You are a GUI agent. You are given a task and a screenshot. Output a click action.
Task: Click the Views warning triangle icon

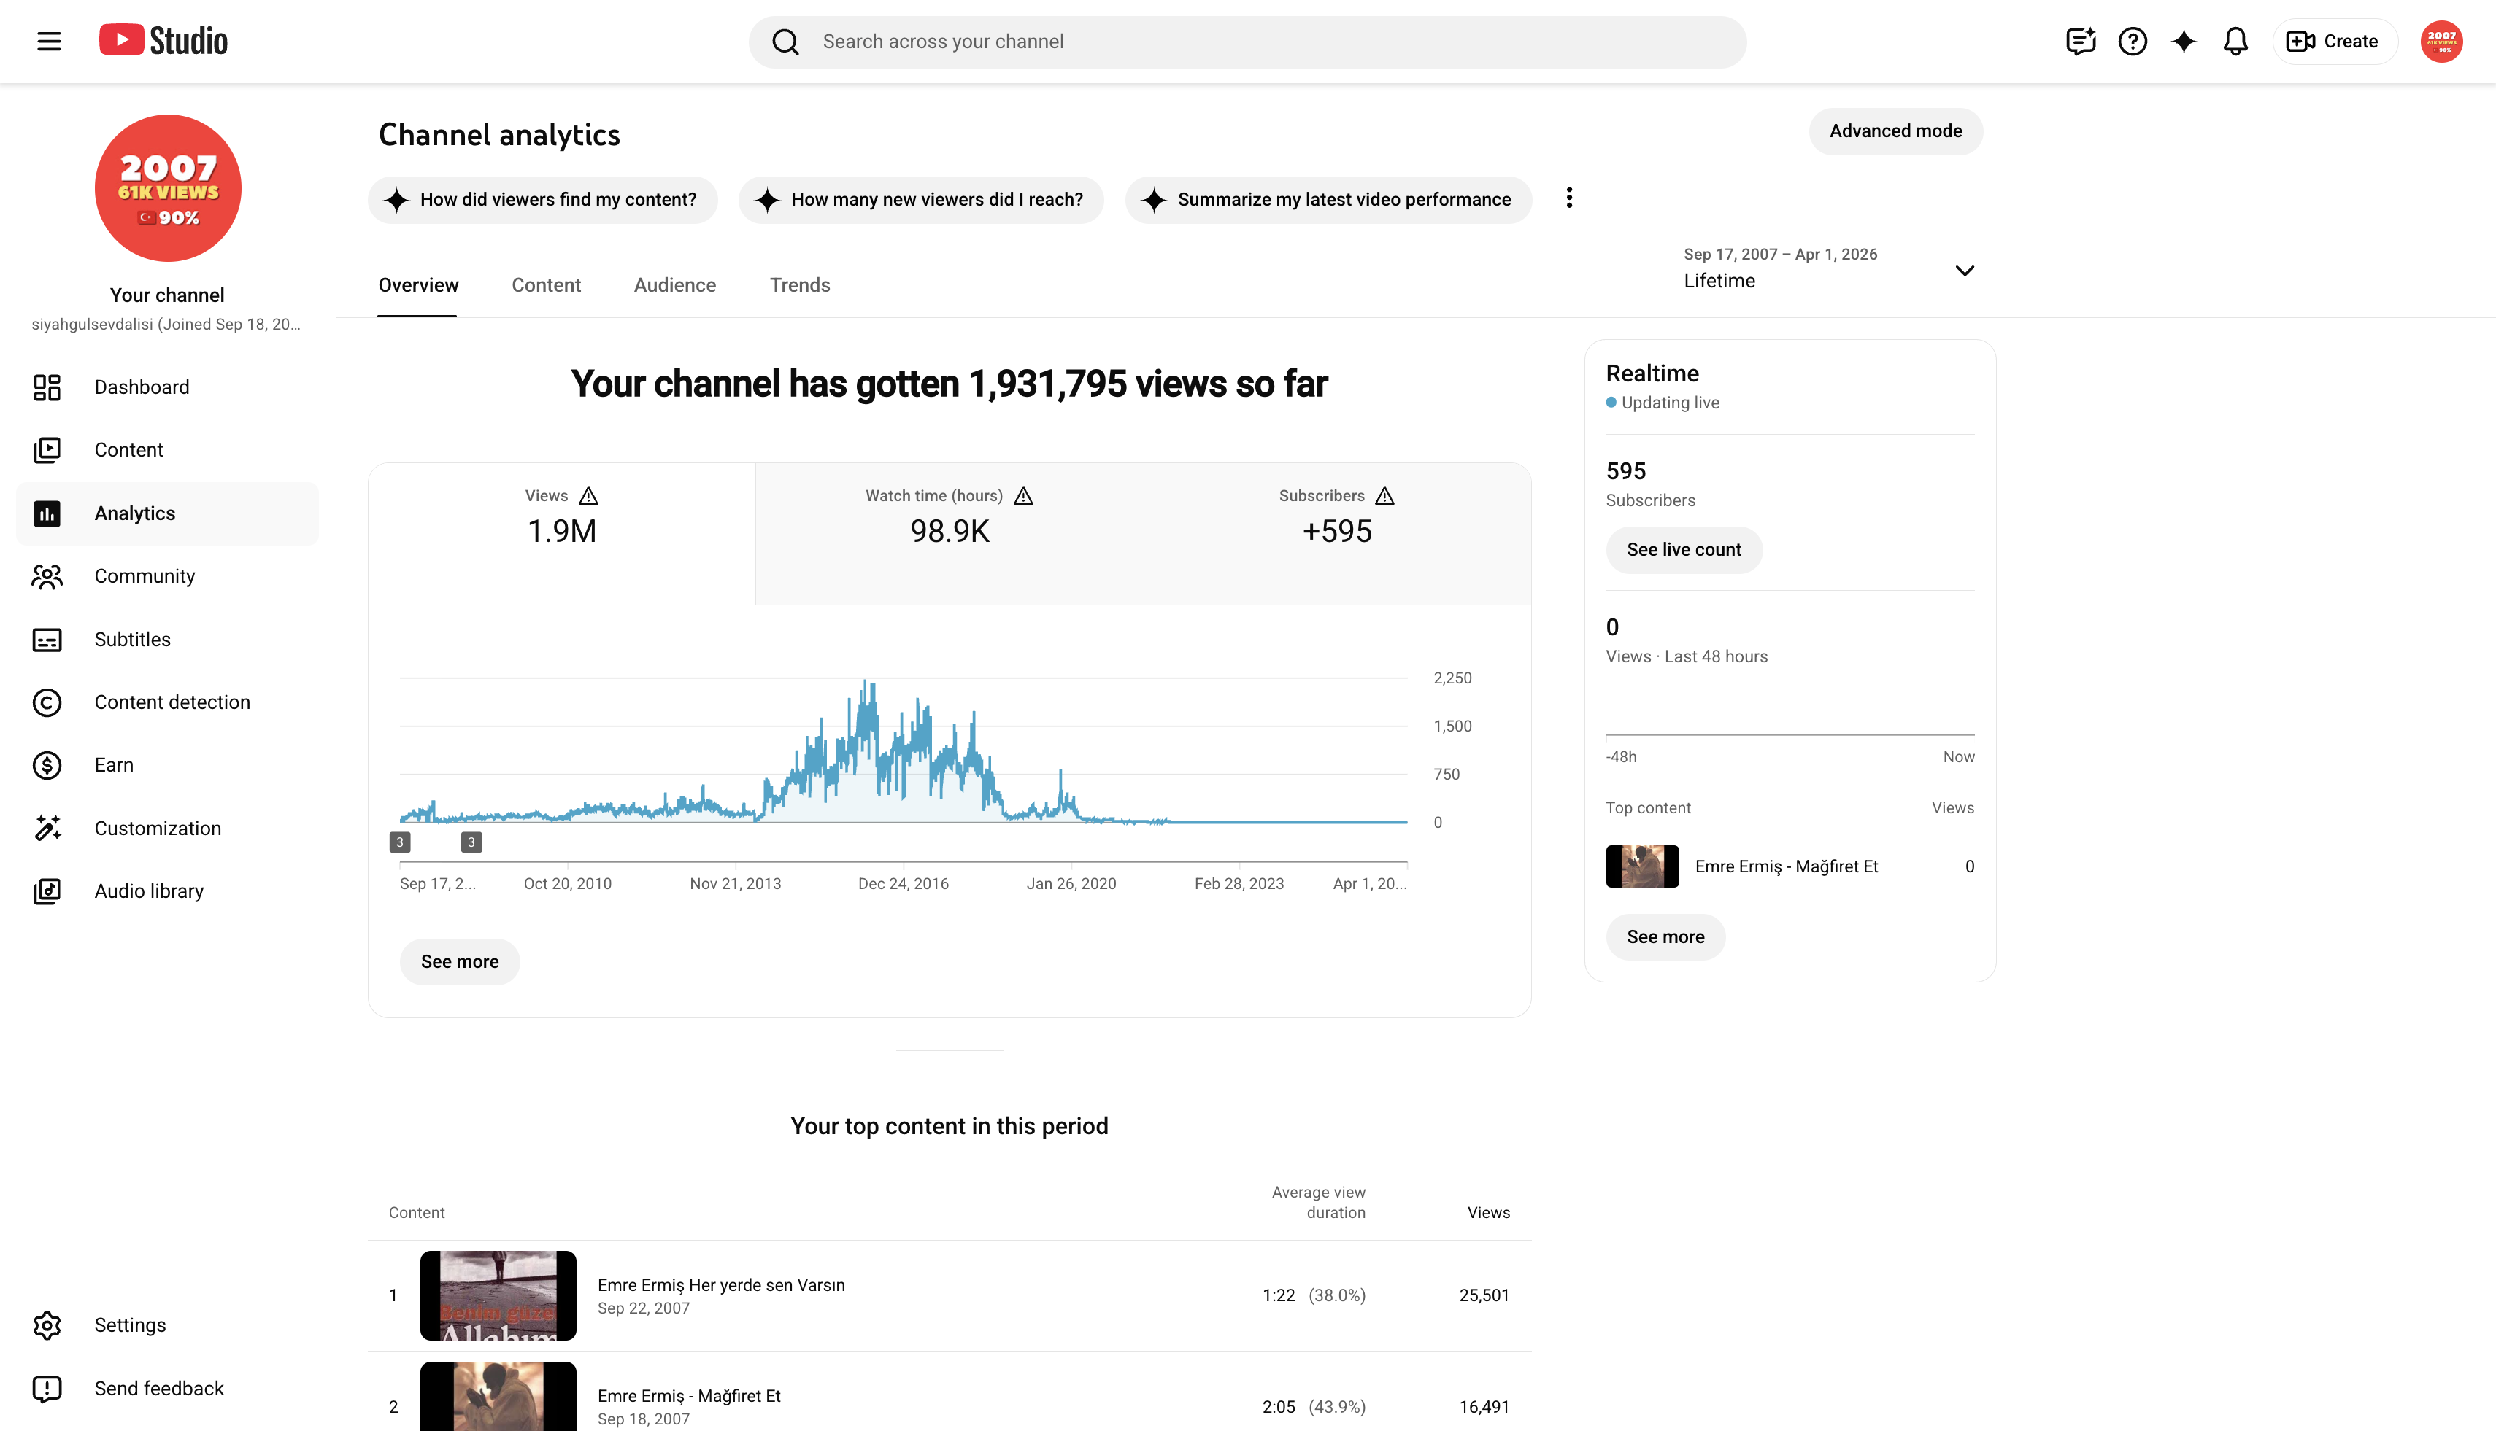tap(588, 495)
